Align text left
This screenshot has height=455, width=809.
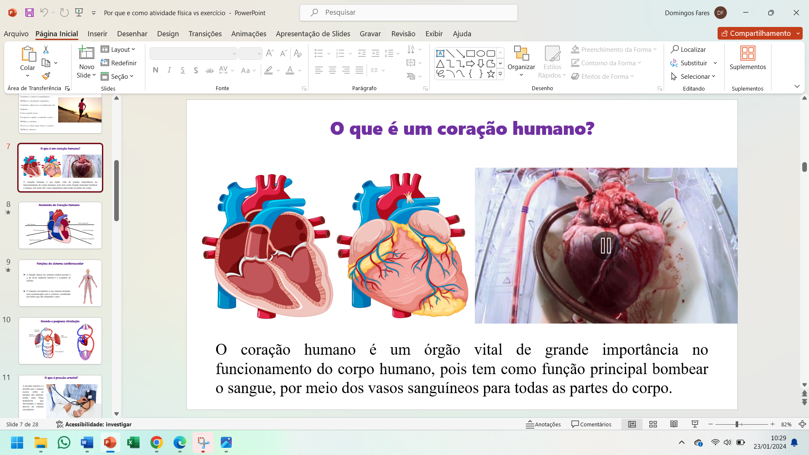coord(319,70)
